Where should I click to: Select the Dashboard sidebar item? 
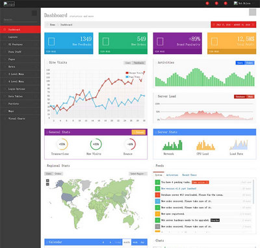[x=20, y=29]
